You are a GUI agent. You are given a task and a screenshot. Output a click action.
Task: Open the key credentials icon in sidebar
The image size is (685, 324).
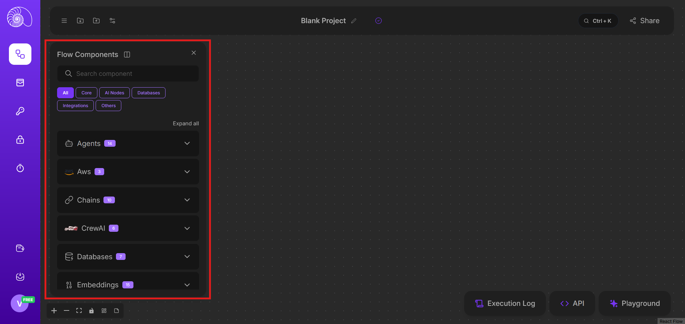click(x=20, y=111)
